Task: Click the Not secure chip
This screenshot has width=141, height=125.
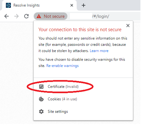Action: pos(51,16)
